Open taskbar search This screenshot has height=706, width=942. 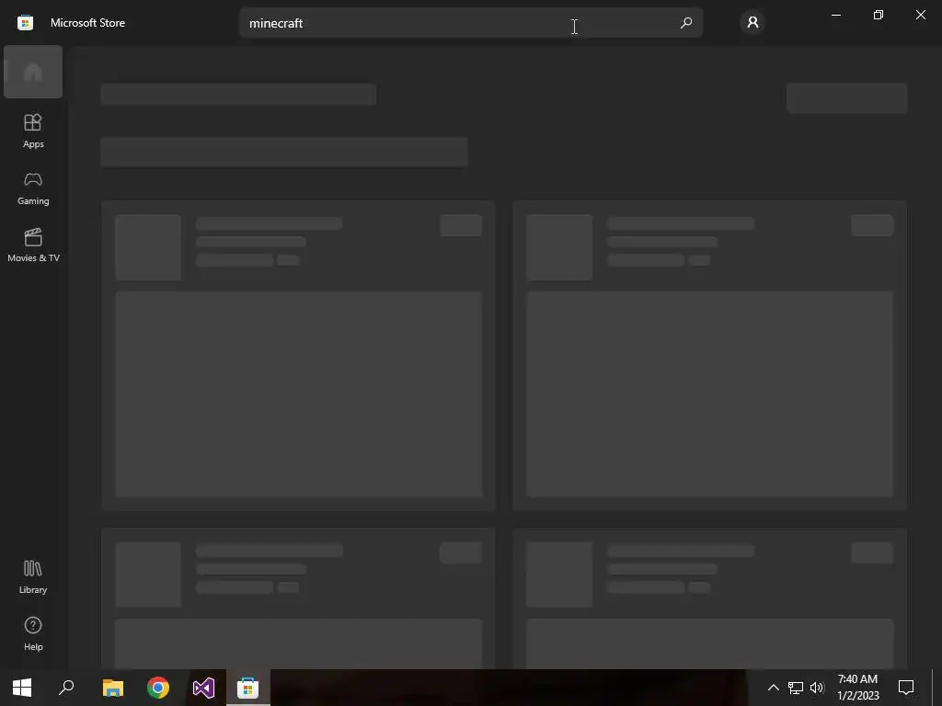(x=66, y=688)
